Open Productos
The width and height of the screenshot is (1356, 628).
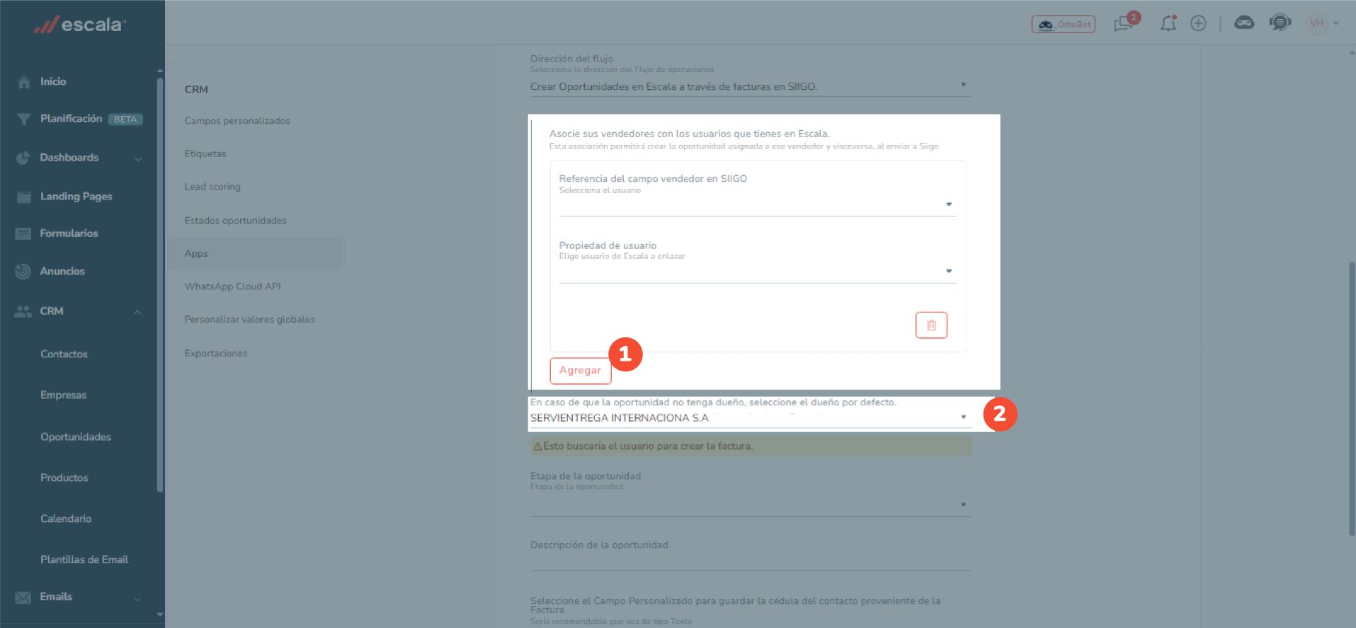(64, 478)
